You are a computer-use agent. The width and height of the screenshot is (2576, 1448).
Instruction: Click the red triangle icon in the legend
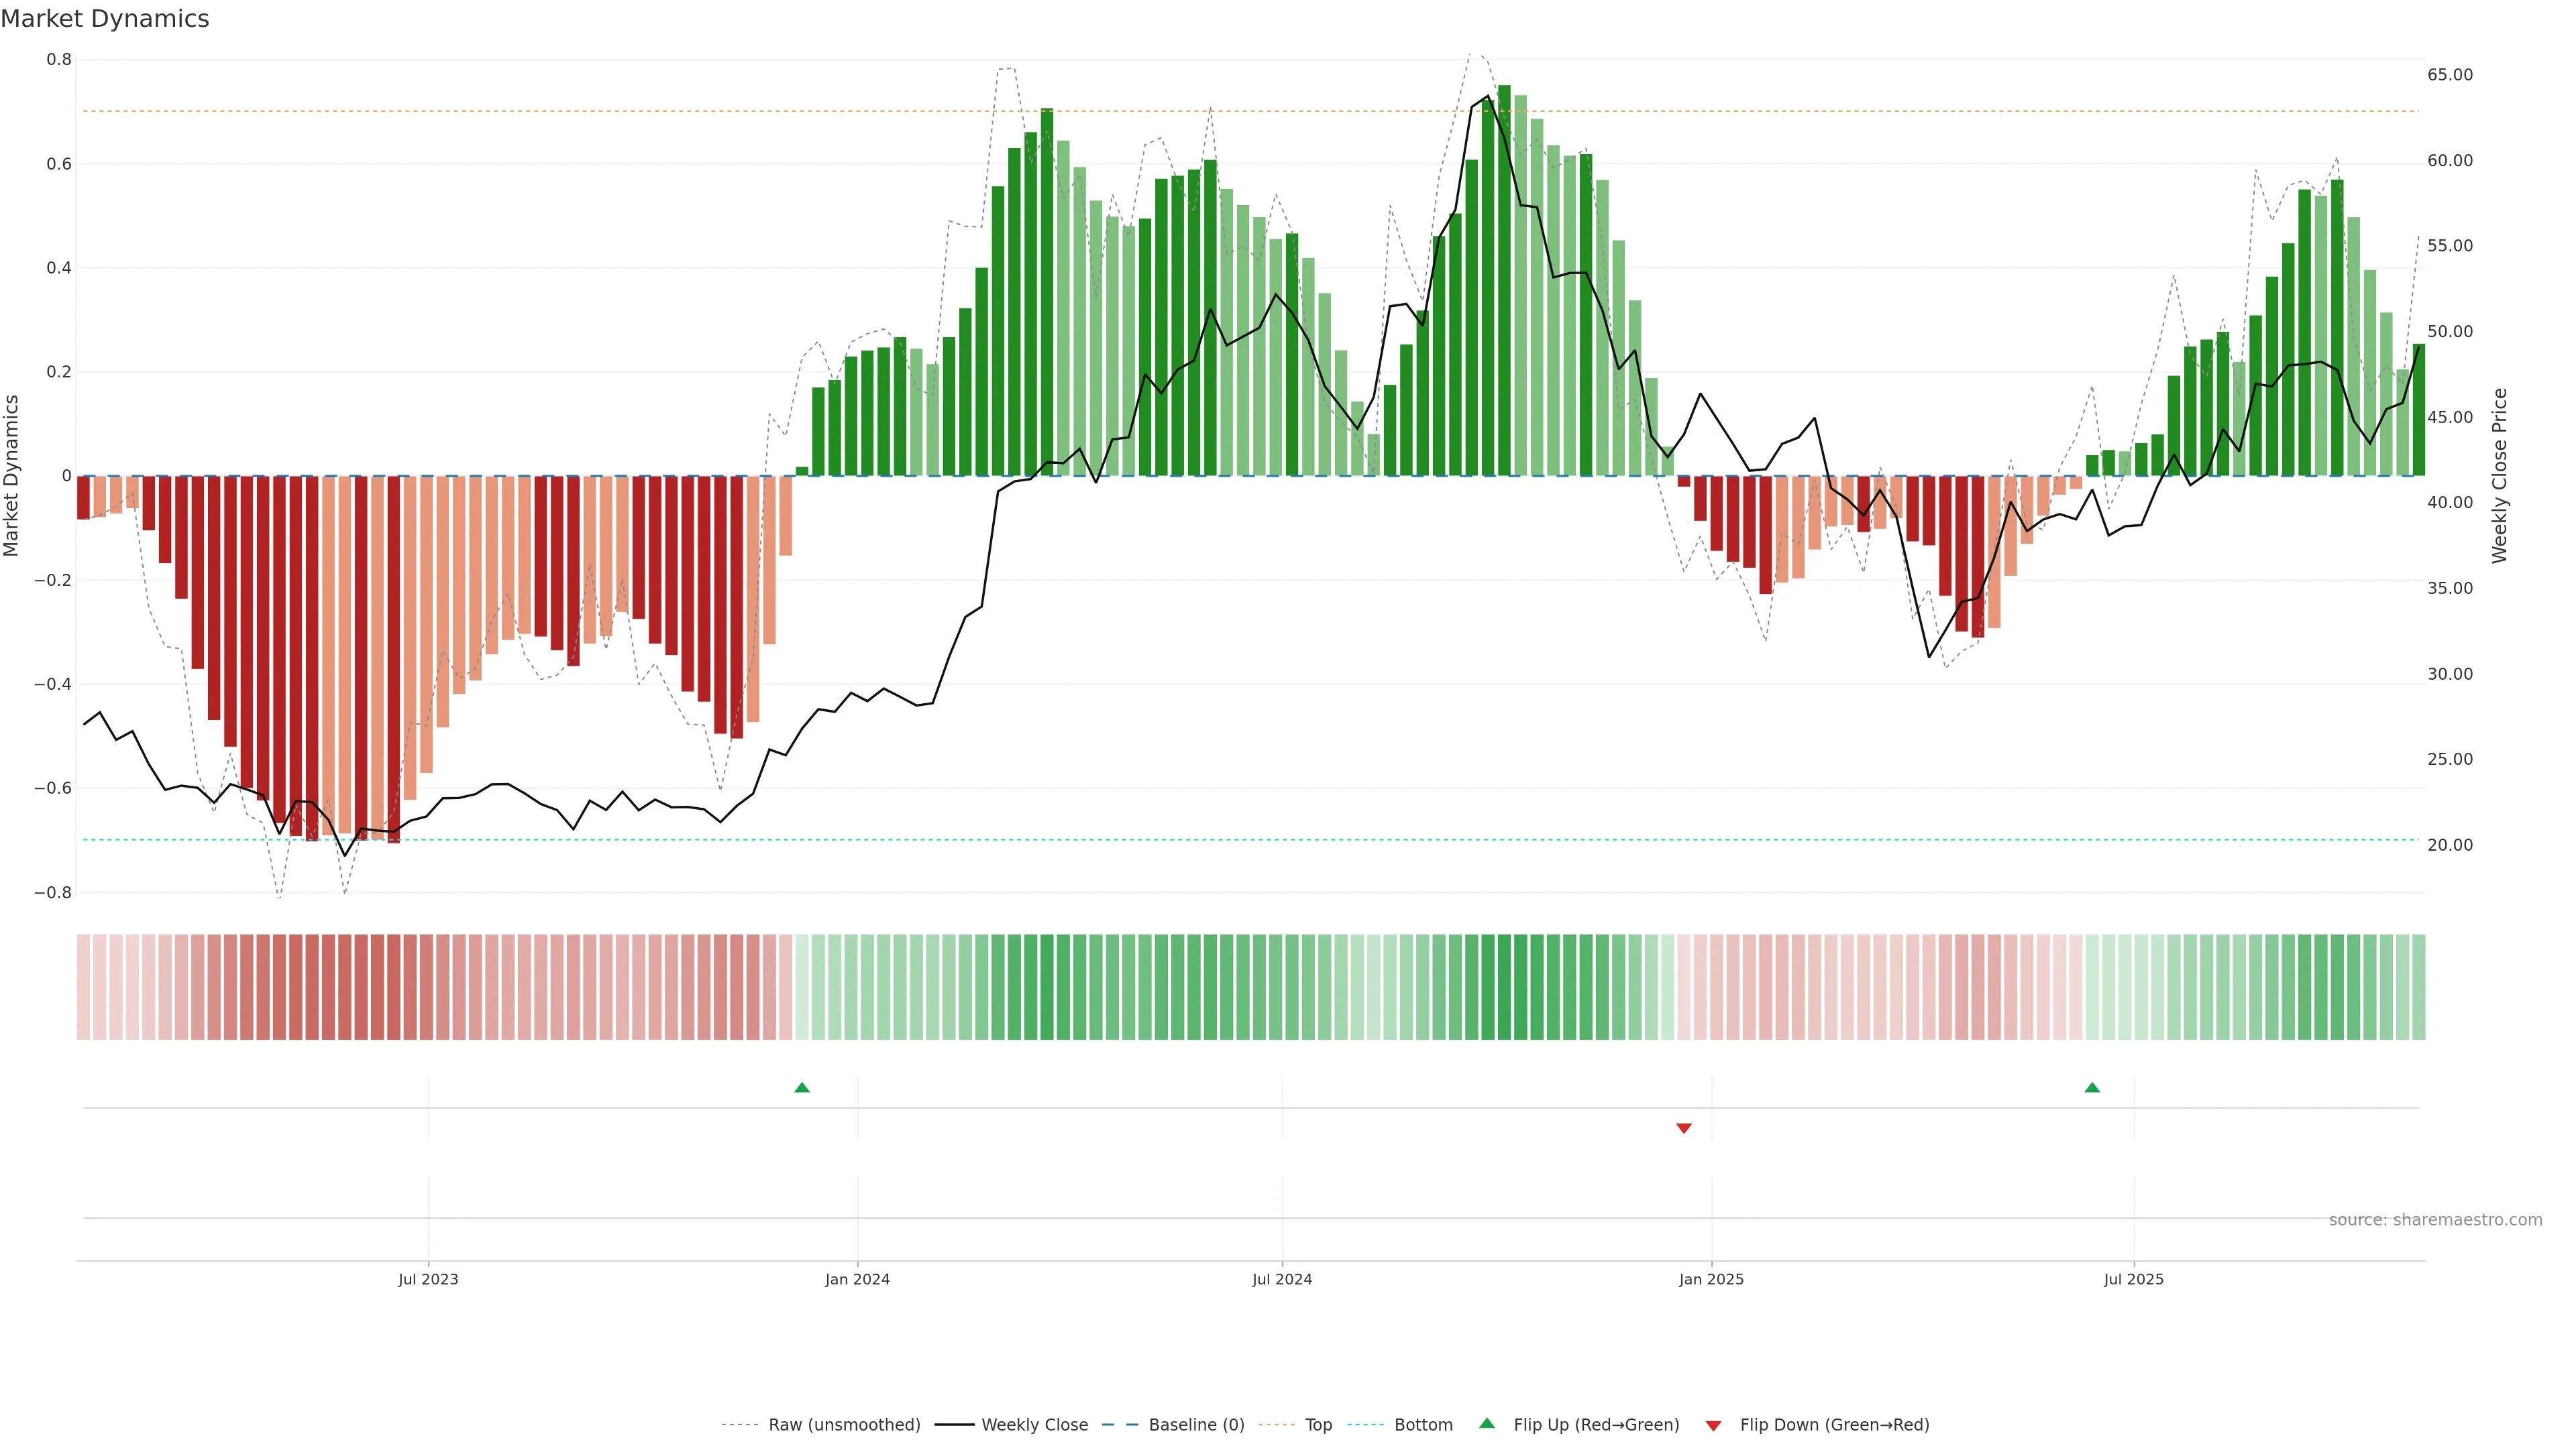pos(1713,1425)
